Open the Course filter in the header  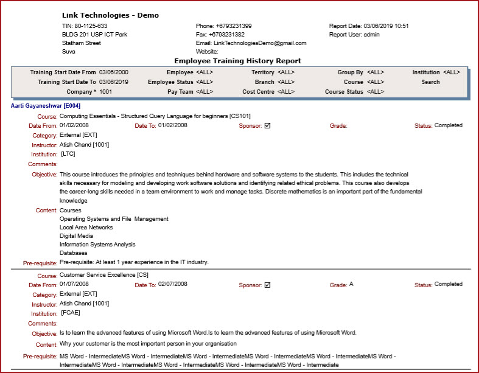tap(376, 82)
